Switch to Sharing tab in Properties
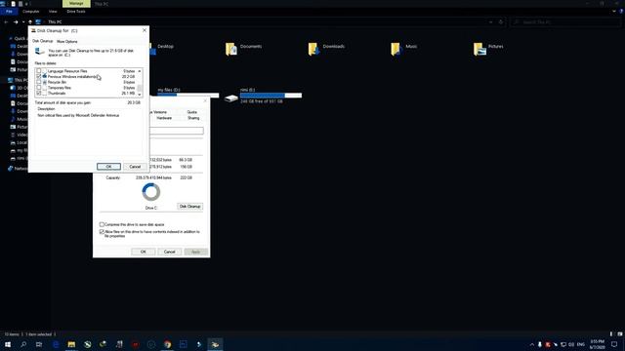This screenshot has height=351, width=625. pyautogui.click(x=193, y=118)
